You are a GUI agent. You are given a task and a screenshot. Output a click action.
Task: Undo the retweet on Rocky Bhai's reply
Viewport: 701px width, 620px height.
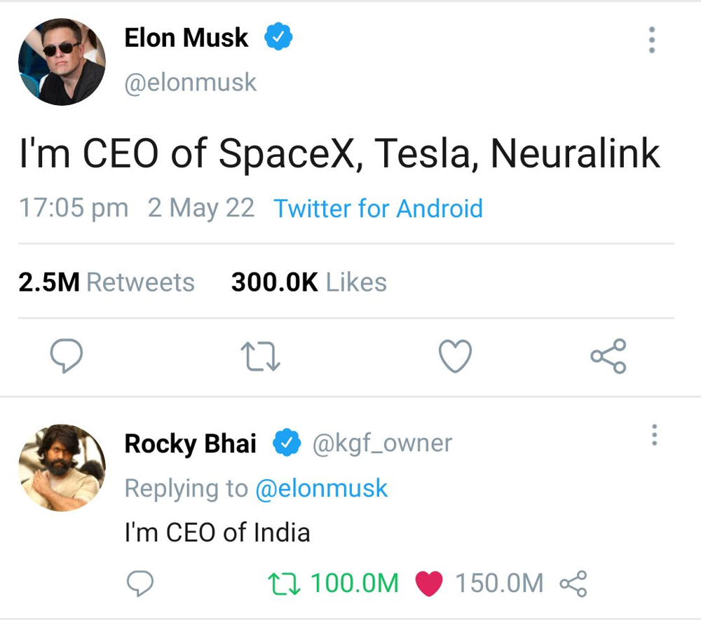click(285, 583)
